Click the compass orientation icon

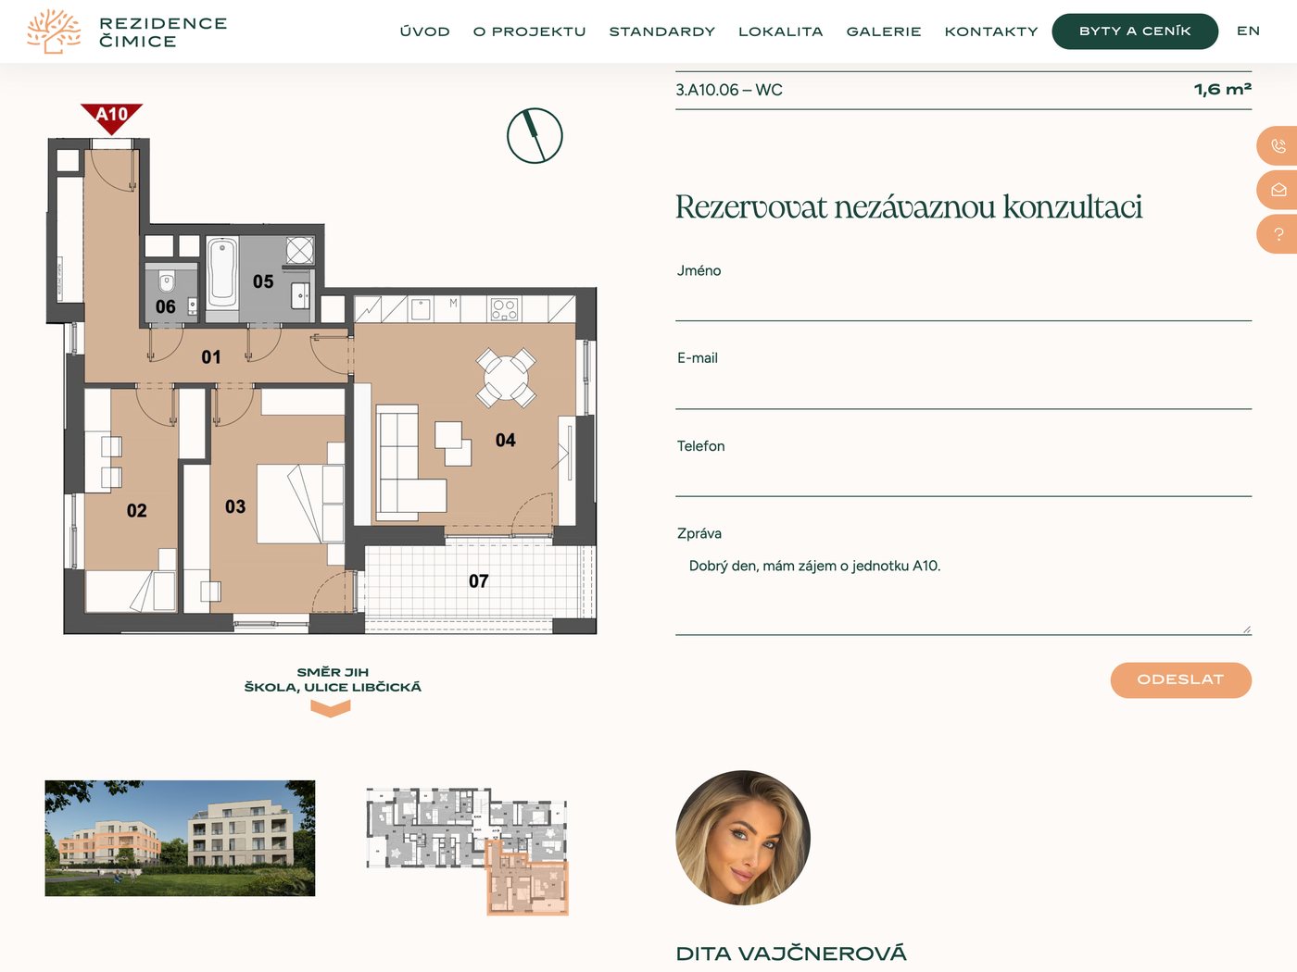(x=535, y=136)
